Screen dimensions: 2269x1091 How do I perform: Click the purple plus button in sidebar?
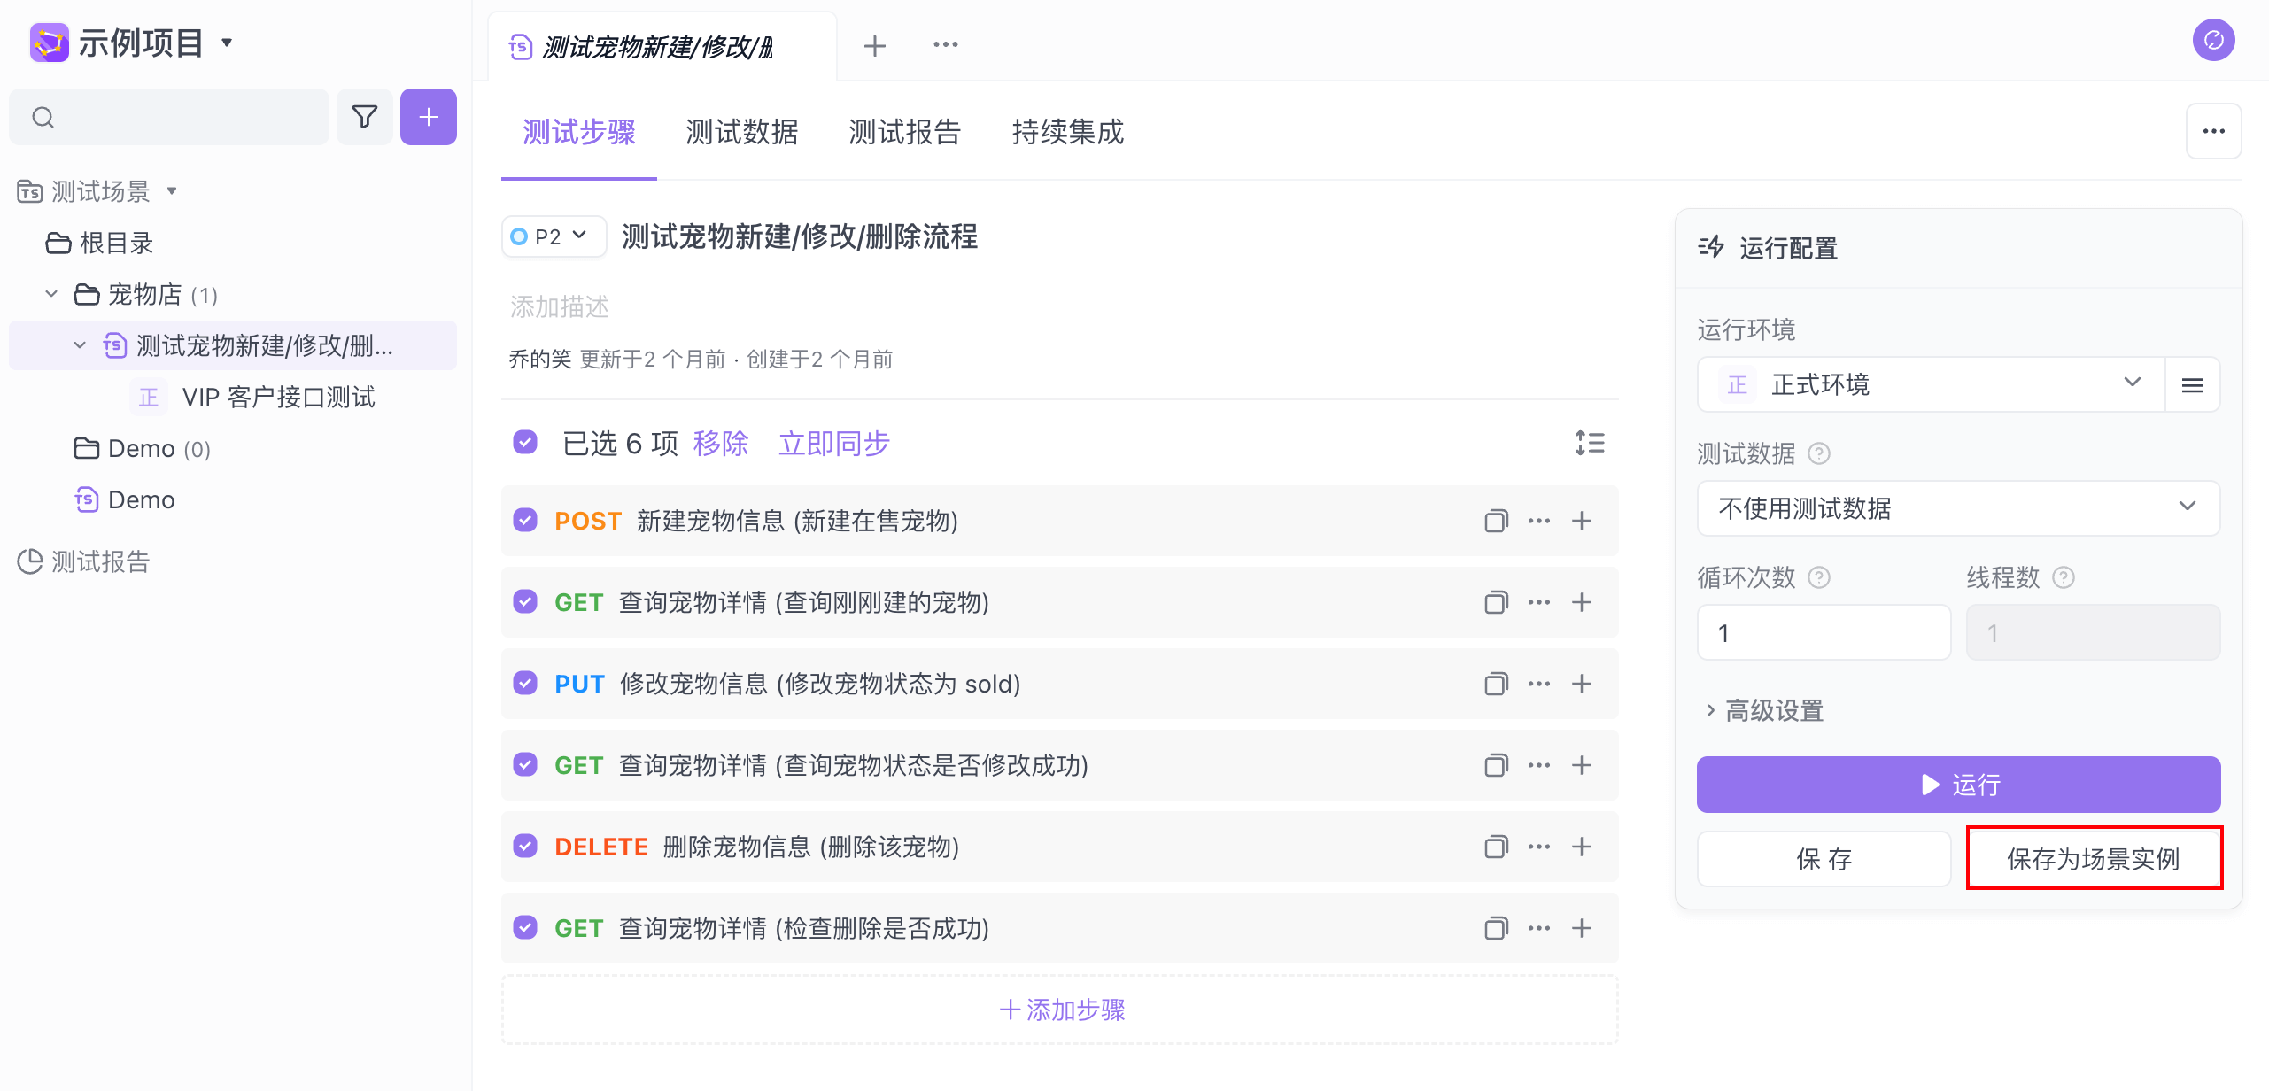click(x=428, y=117)
